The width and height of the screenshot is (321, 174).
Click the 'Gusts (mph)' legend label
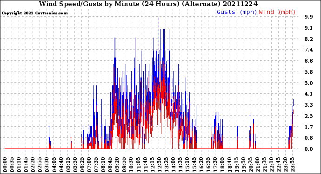[237, 12]
